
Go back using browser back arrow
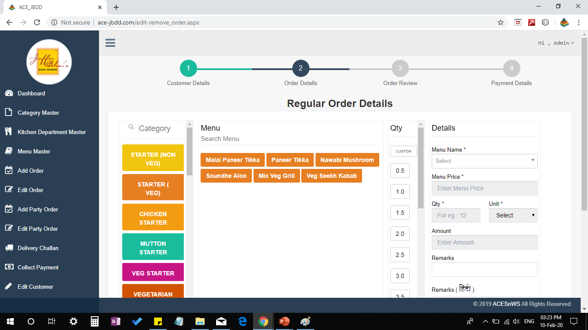point(9,22)
